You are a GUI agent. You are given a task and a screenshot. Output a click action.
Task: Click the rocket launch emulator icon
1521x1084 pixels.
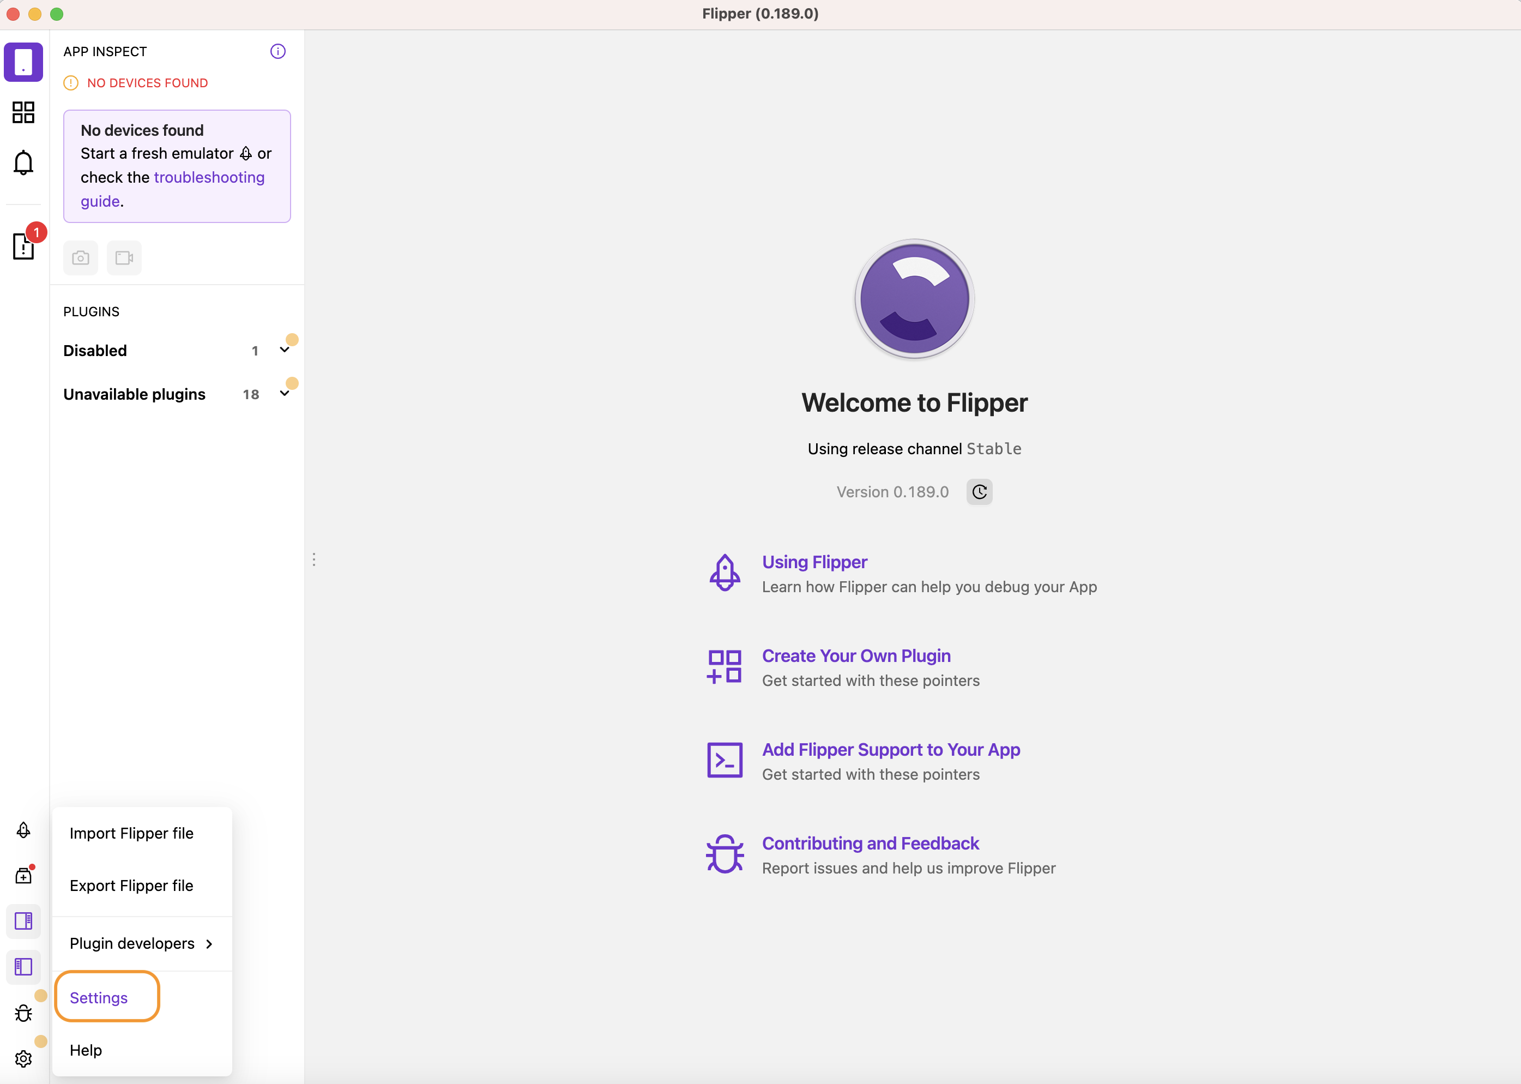click(x=23, y=830)
